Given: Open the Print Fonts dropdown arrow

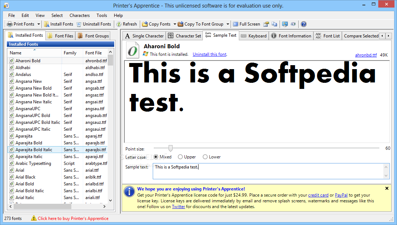Looking at the screenshot, I should pyautogui.click(x=39, y=24).
